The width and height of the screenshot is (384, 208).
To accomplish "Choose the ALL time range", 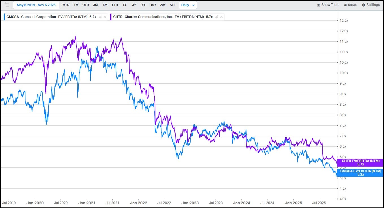I will point(172,5).
